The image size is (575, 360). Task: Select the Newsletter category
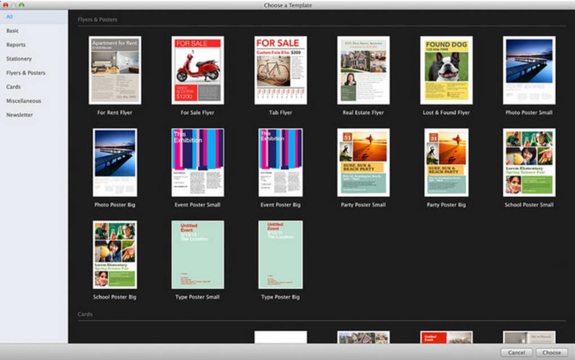(x=19, y=115)
